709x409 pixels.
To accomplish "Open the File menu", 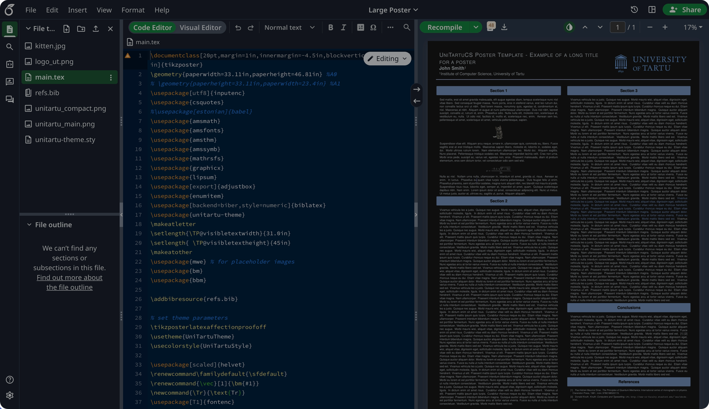I will pos(31,10).
